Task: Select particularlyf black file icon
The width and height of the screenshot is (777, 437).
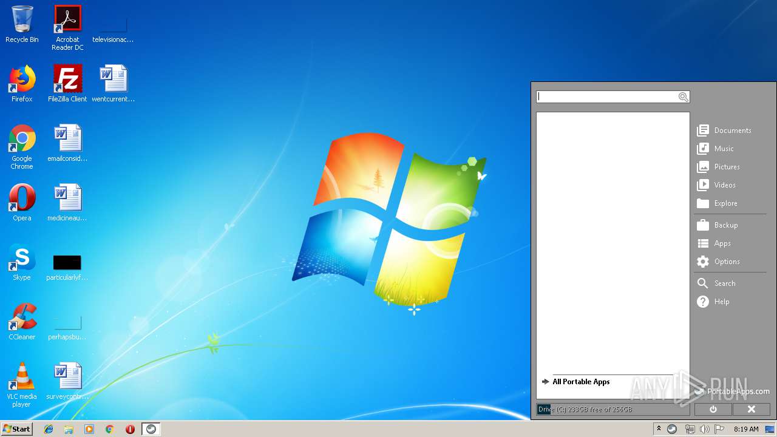Action: click(67, 267)
